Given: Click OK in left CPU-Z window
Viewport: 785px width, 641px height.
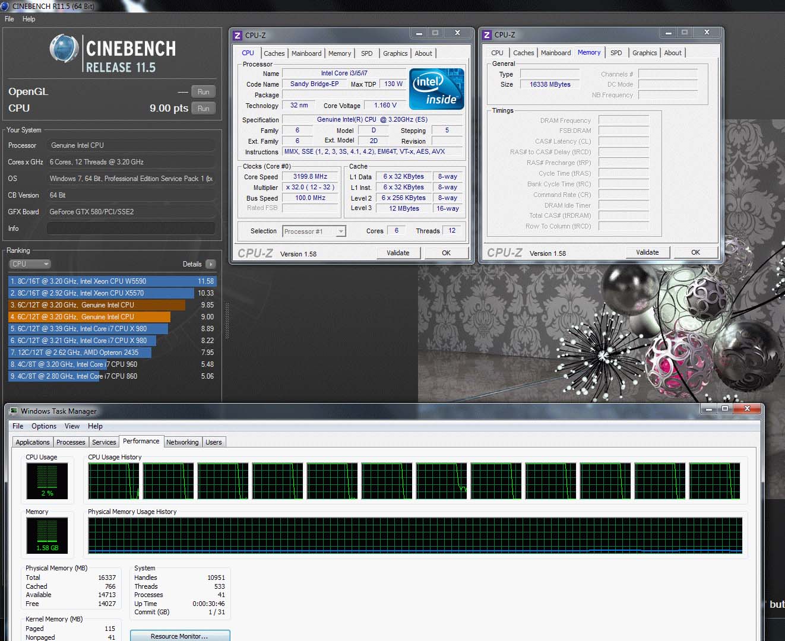Looking at the screenshot, I should point(446,253).
